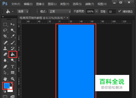Select the Hand tool

[x=5, y=79]
